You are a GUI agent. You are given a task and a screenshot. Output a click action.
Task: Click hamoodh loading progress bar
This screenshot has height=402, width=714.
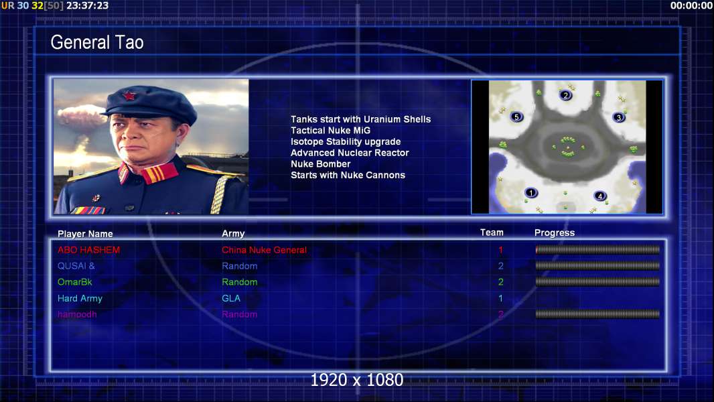point(597,314)
